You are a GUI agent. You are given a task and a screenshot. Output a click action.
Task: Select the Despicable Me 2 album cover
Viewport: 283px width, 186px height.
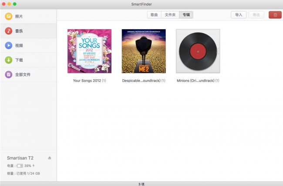coord(144,51)
